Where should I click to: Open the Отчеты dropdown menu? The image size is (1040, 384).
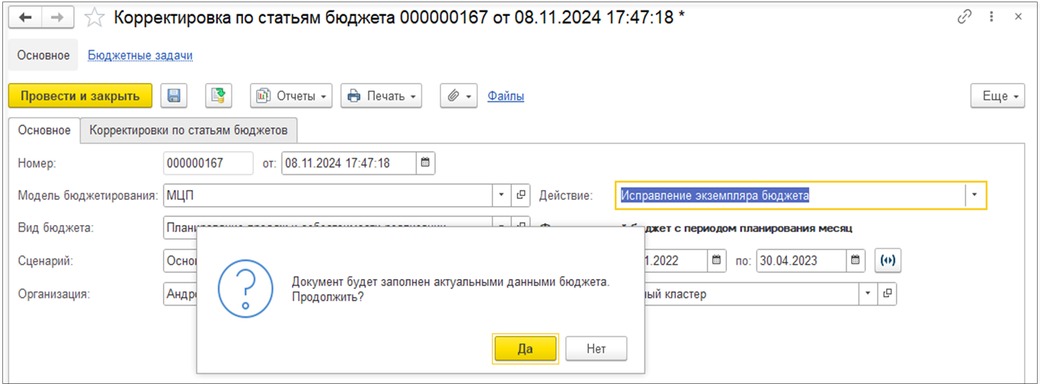coord(291,96)
